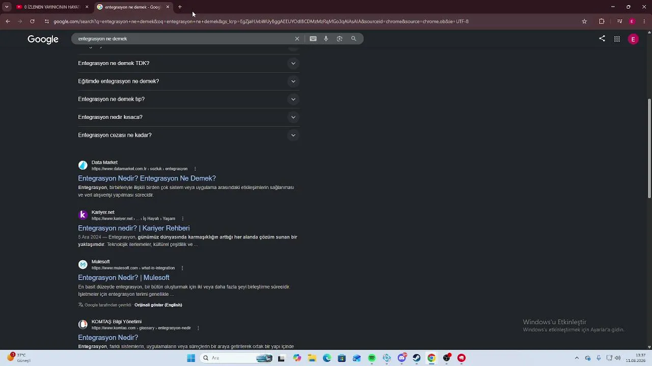
Task: Open the Google share icon
Action: [602, 39]
